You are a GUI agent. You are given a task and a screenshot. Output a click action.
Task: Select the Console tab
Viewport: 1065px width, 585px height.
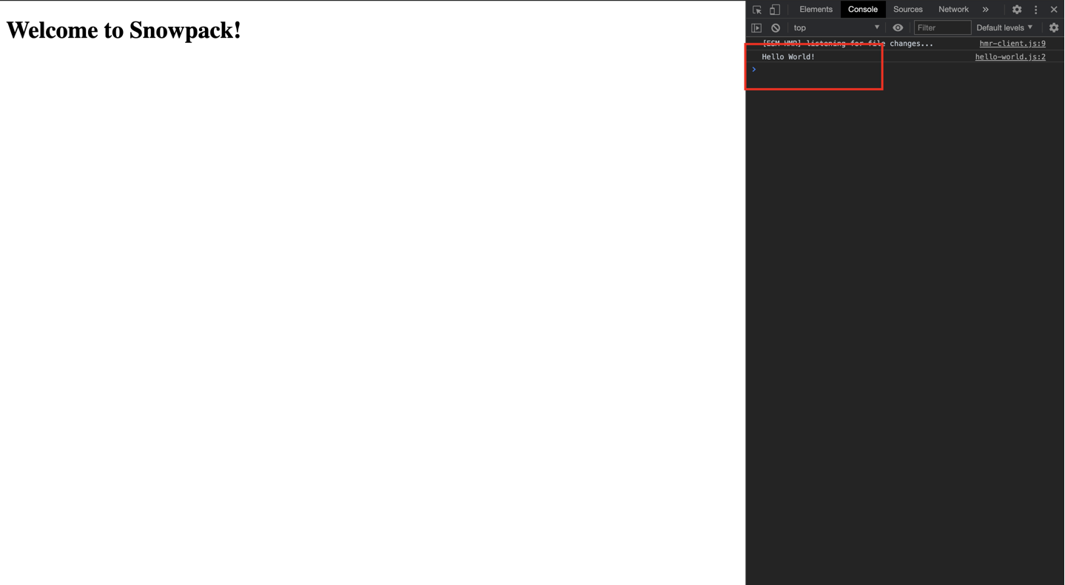pos(862,10)
